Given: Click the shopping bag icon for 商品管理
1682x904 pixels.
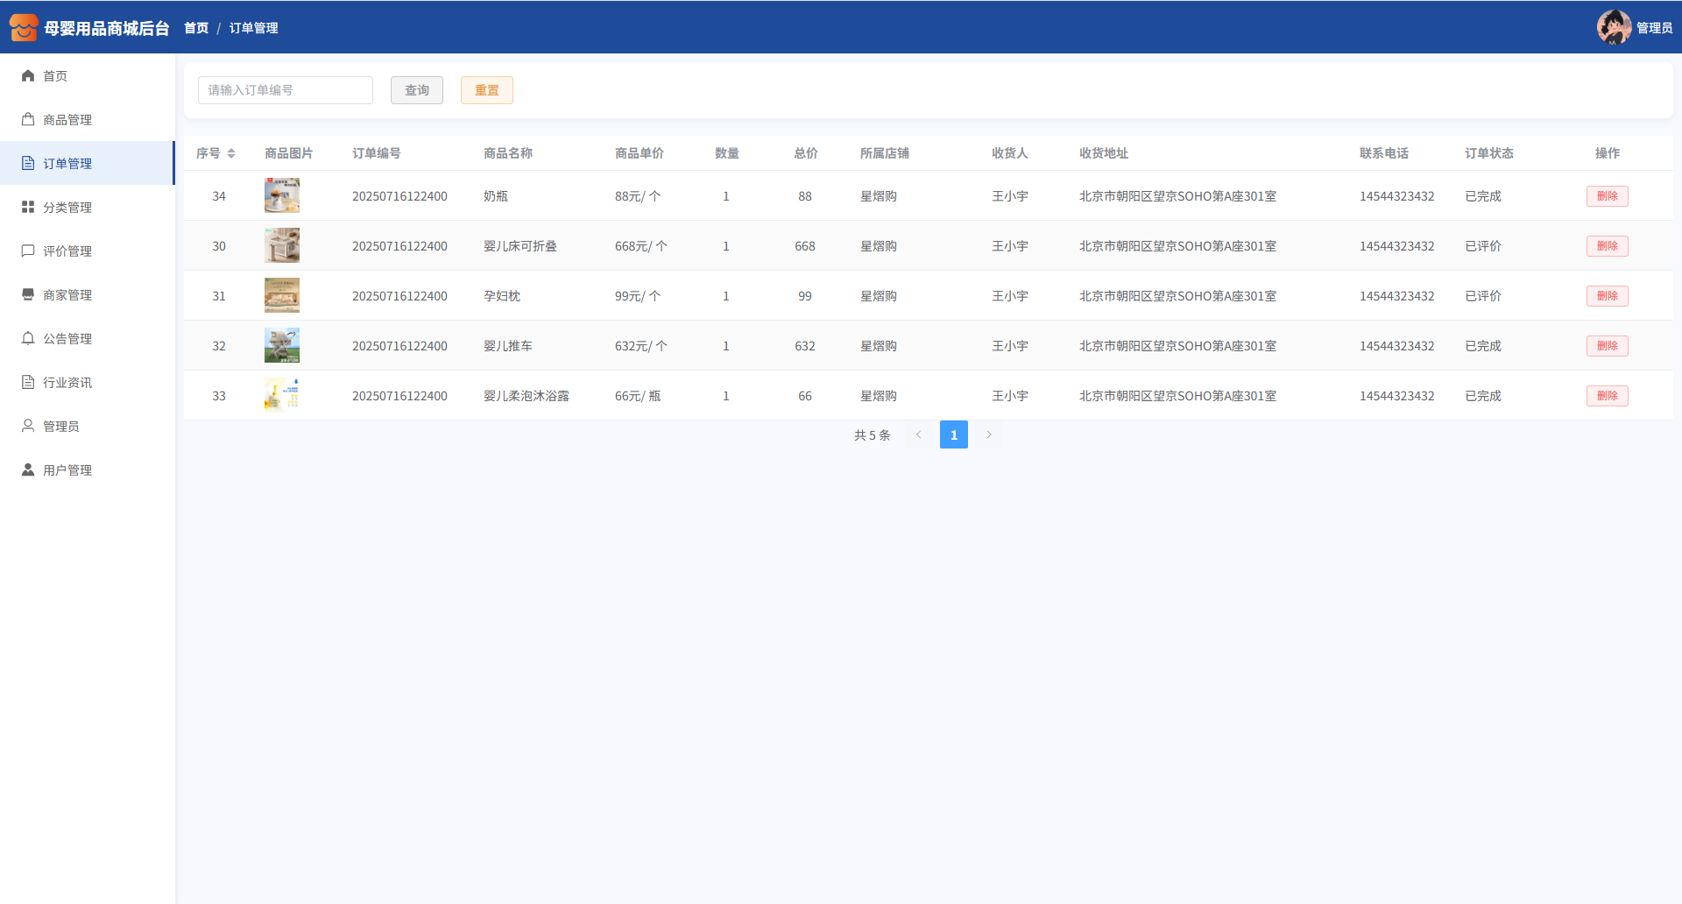Looking at the screenshot, I should [28, 120].
